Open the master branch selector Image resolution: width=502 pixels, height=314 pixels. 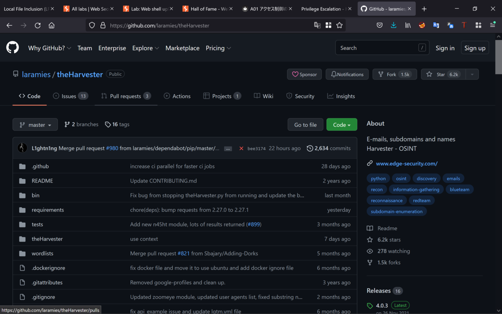click(x=35, y=125)
